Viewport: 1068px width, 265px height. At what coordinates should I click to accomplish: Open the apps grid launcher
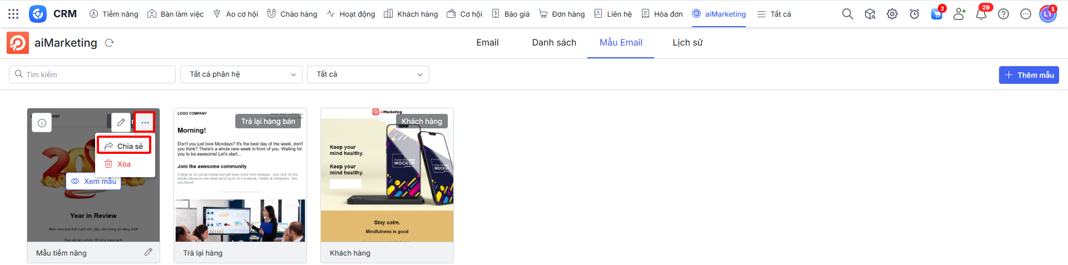[13, 14]
